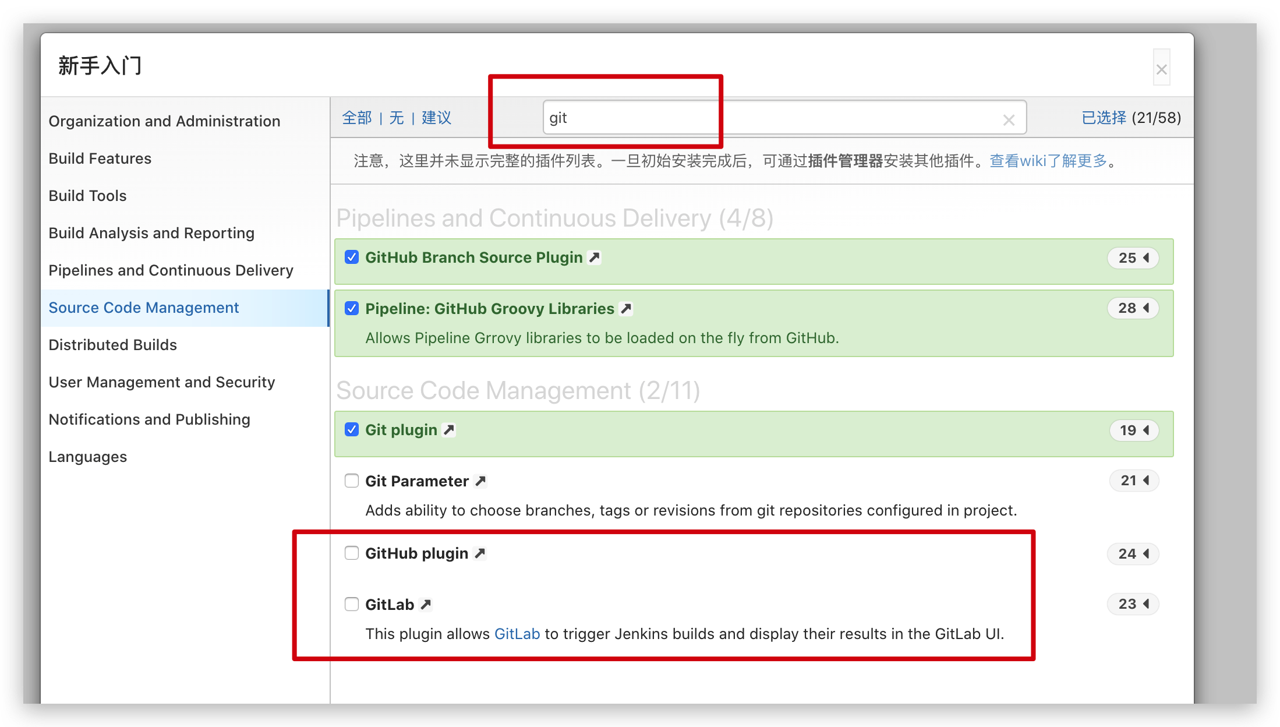The width and height of the screenshot is (1280, 727).
Task: Expand dependencies badge 24 for GitHub plugin
Action: tap(1133, 553)
